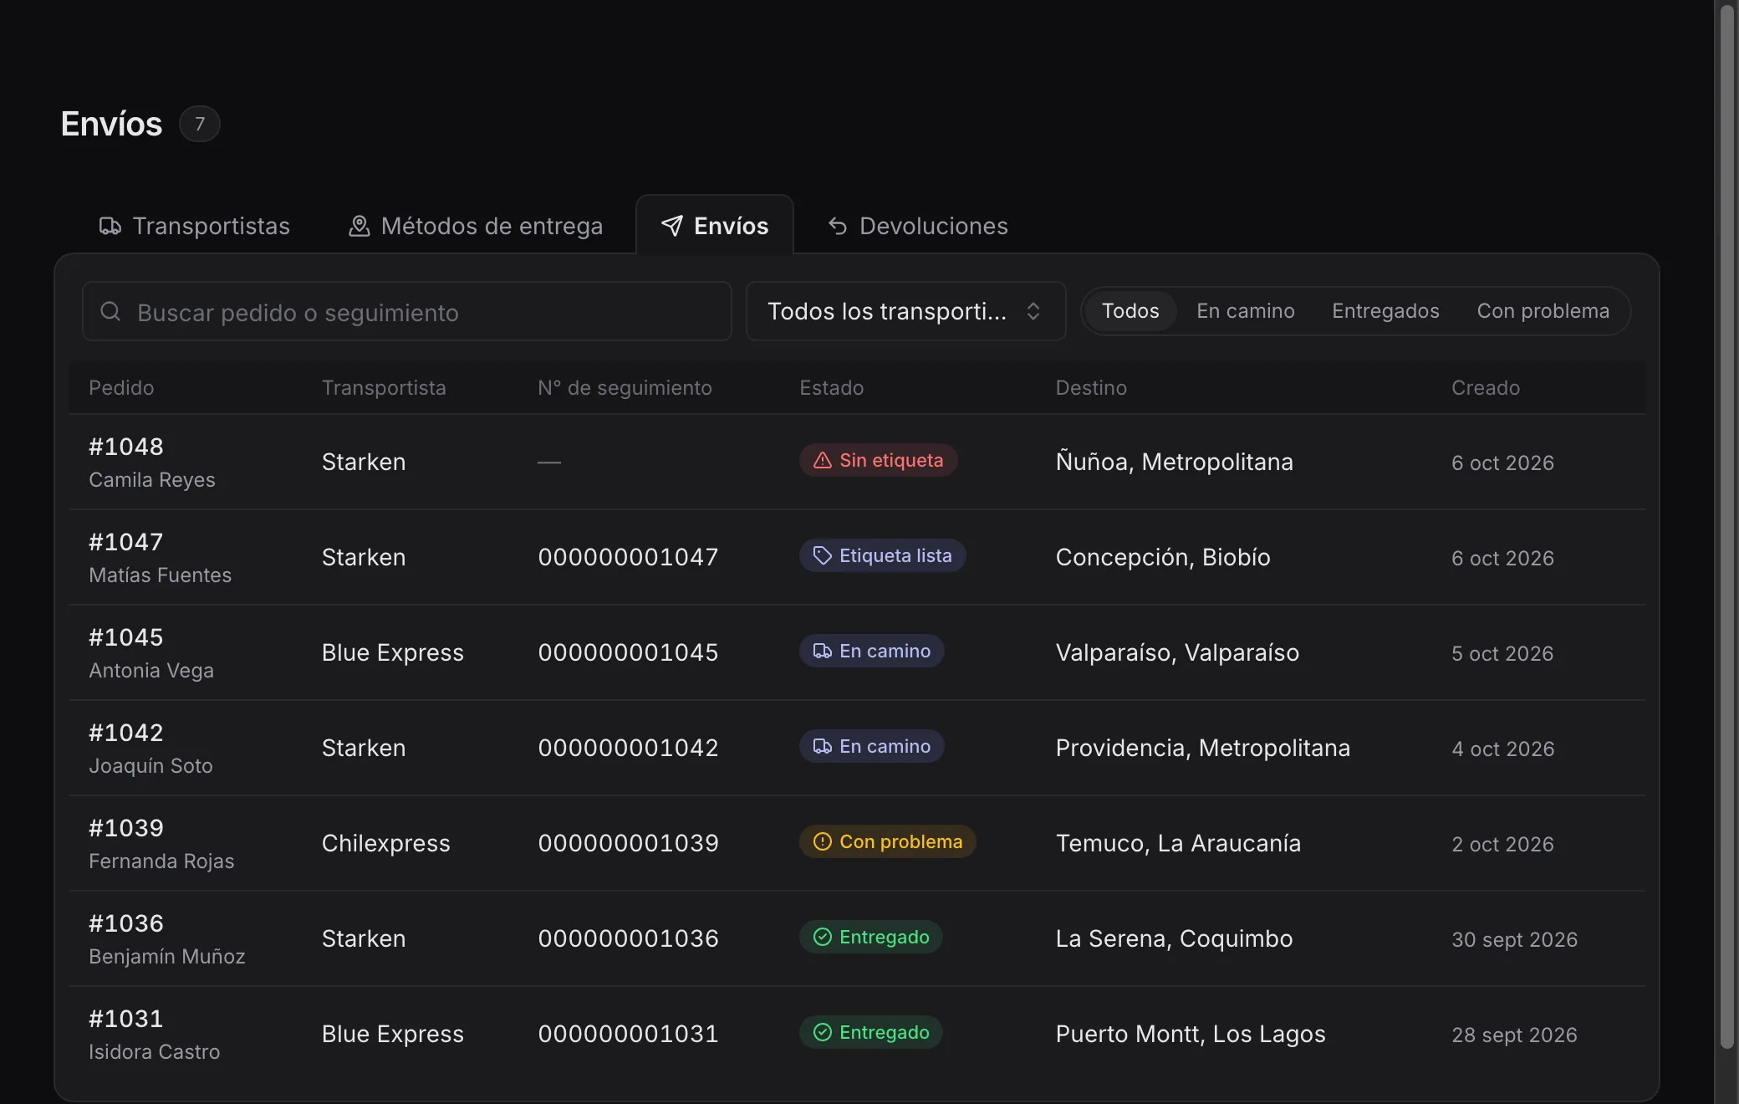Click the tag icon in Etiqueta lista badge
This screenshot has height=1104, width=1739.
pos(823,555)
